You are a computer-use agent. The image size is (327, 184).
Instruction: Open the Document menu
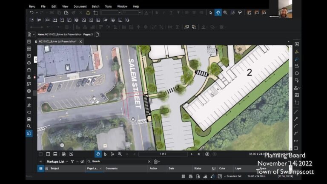pos(80,6)
